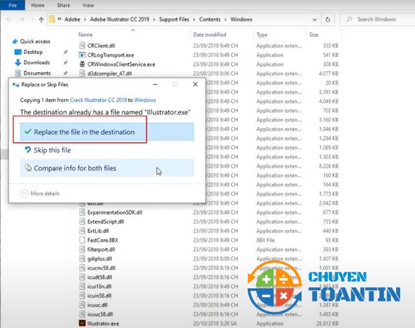
Task: Close the Replace or Skip Files dialog
Action: pyautogui.click(x=195, y=84)
